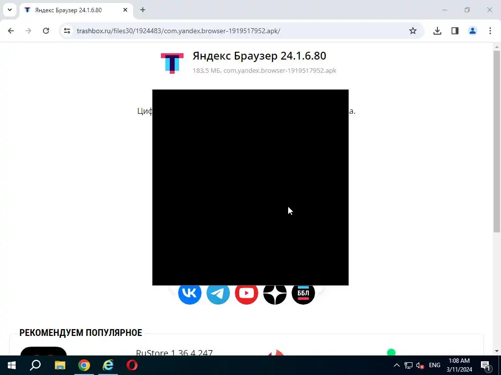Close the Яндекс Браузер 24.1.6.80 tab

[x=125, y=10]
